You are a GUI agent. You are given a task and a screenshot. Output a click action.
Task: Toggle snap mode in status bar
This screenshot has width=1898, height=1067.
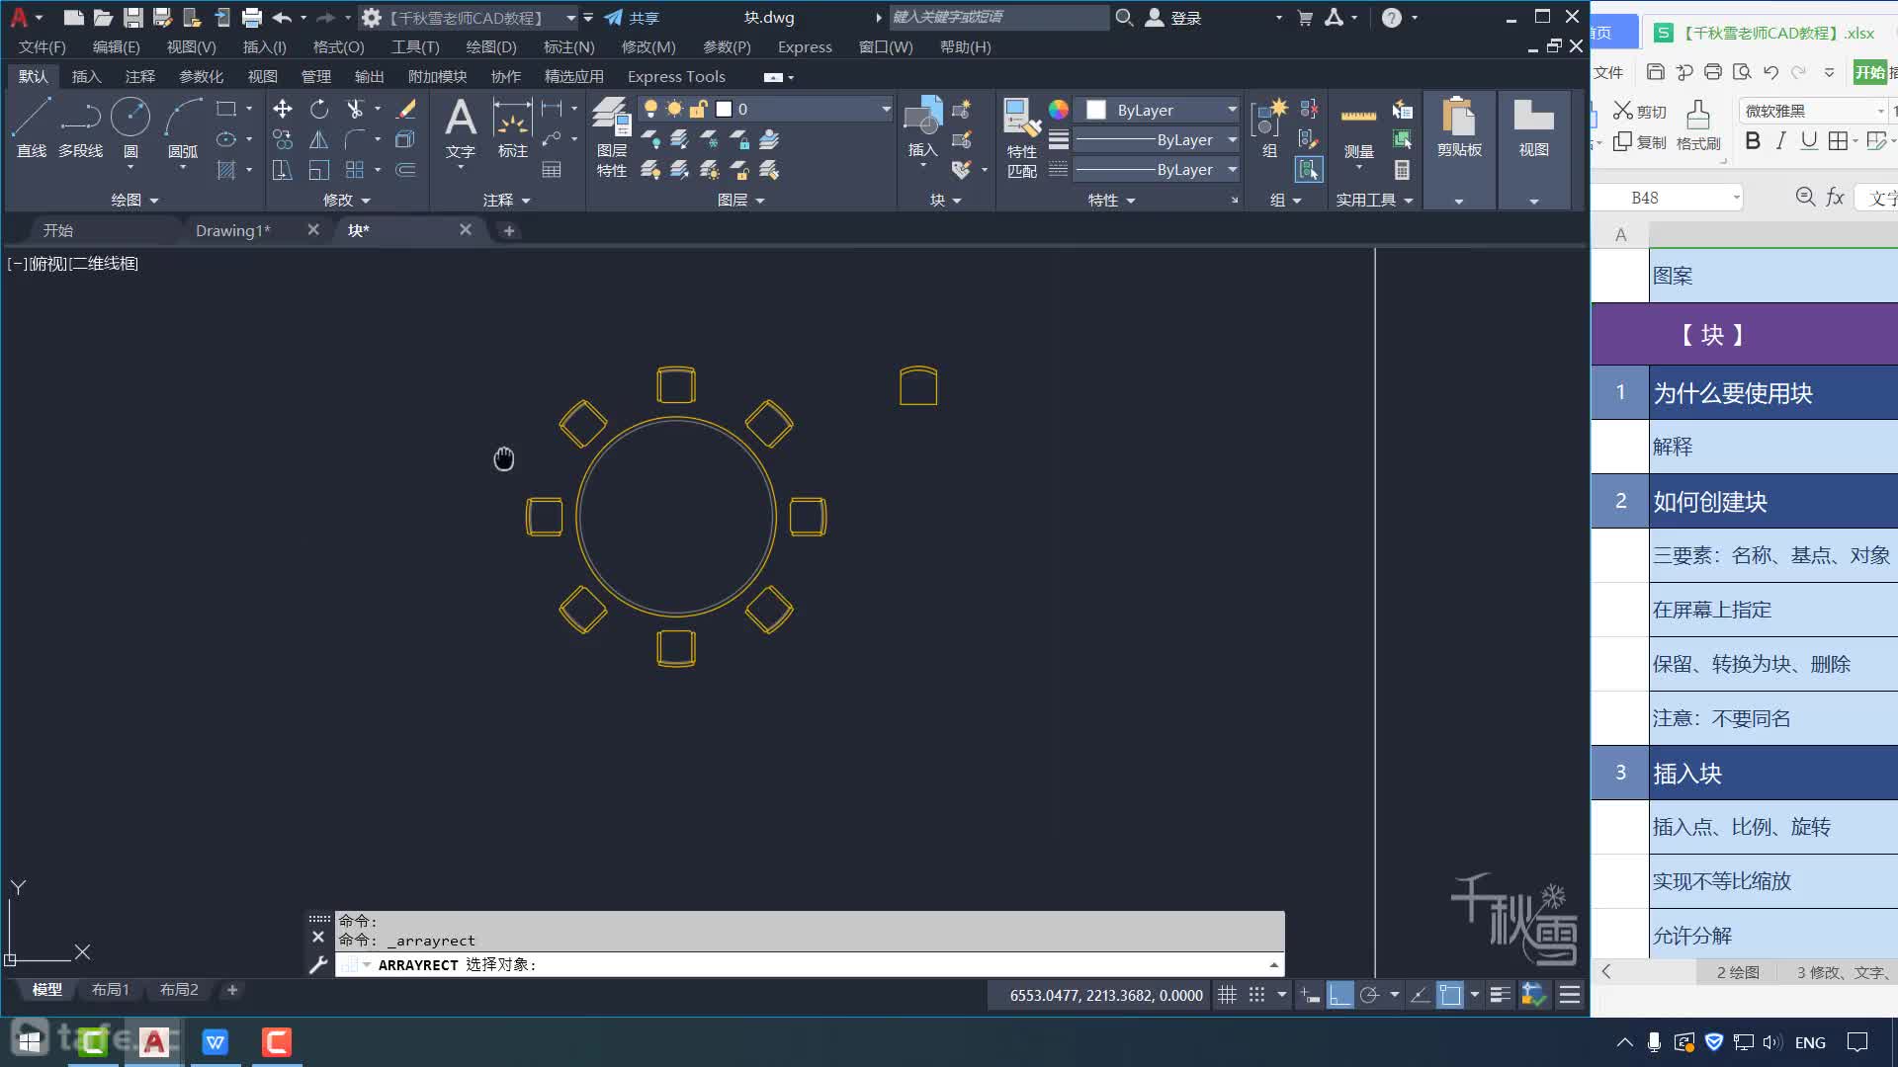[1256, 995]
